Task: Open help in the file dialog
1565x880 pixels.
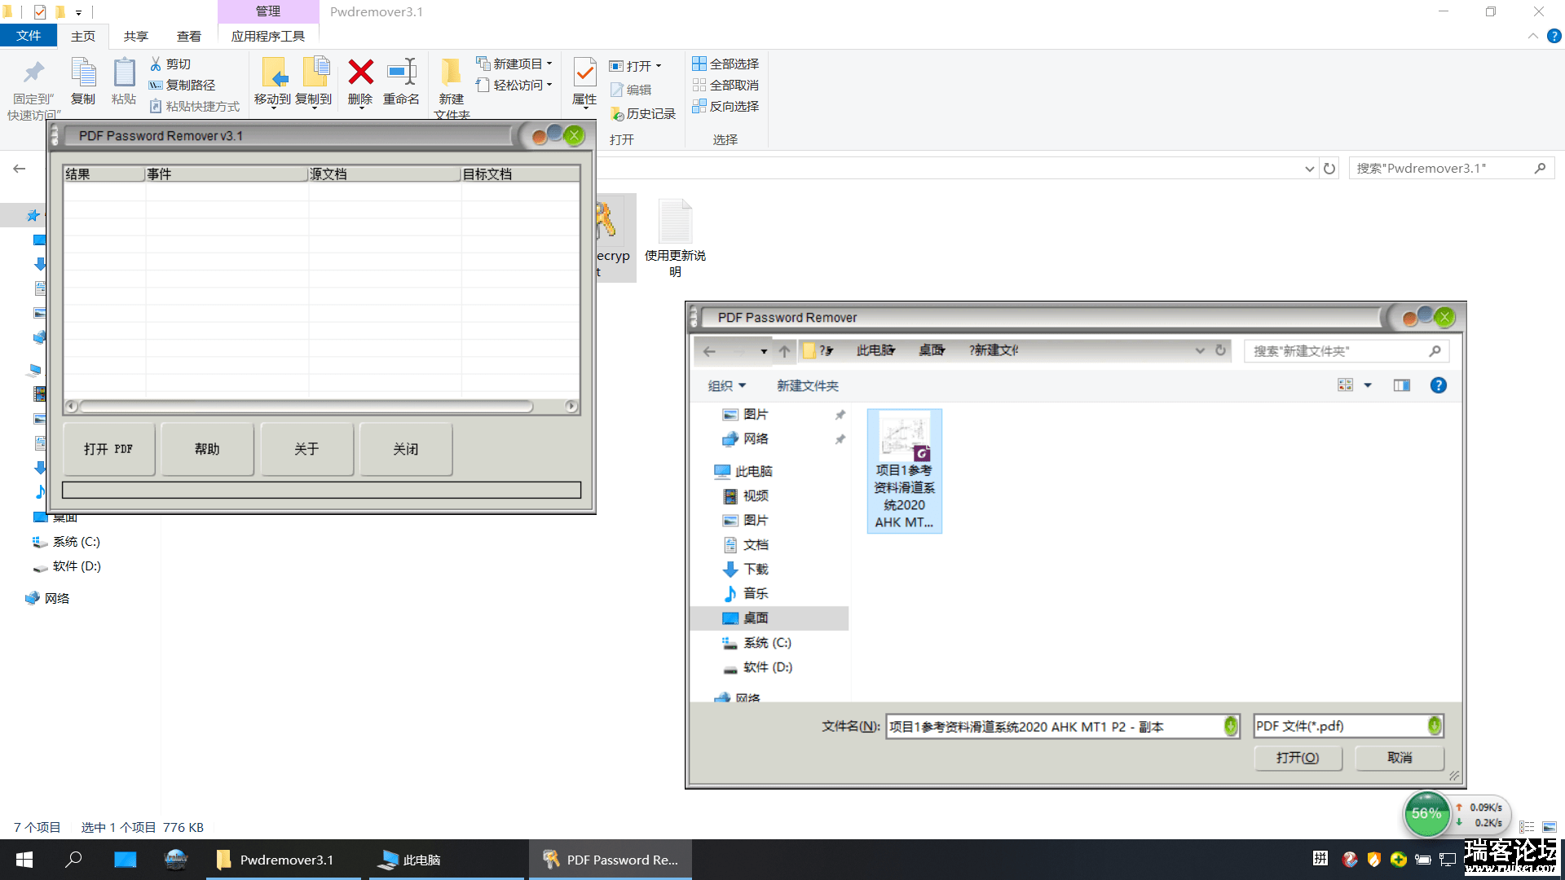Action: point(1439,385)
